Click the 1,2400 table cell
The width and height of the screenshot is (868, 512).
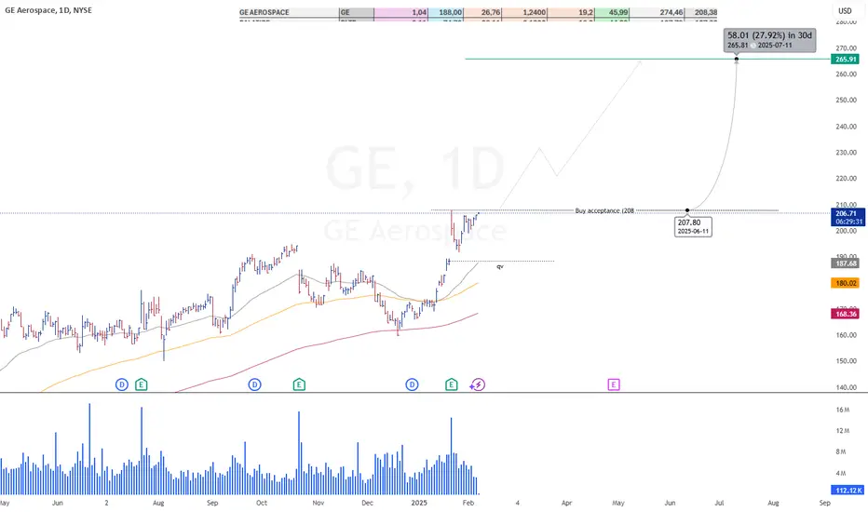(525, 12)
